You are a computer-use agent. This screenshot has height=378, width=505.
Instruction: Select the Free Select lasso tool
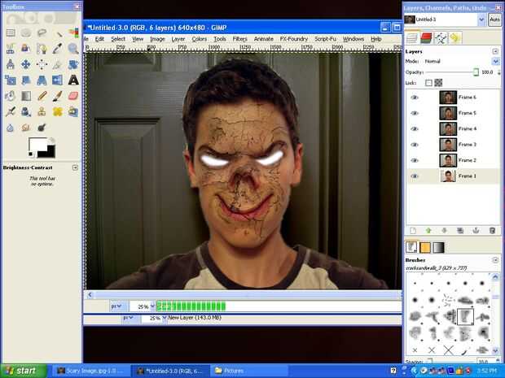click(42, 33)
